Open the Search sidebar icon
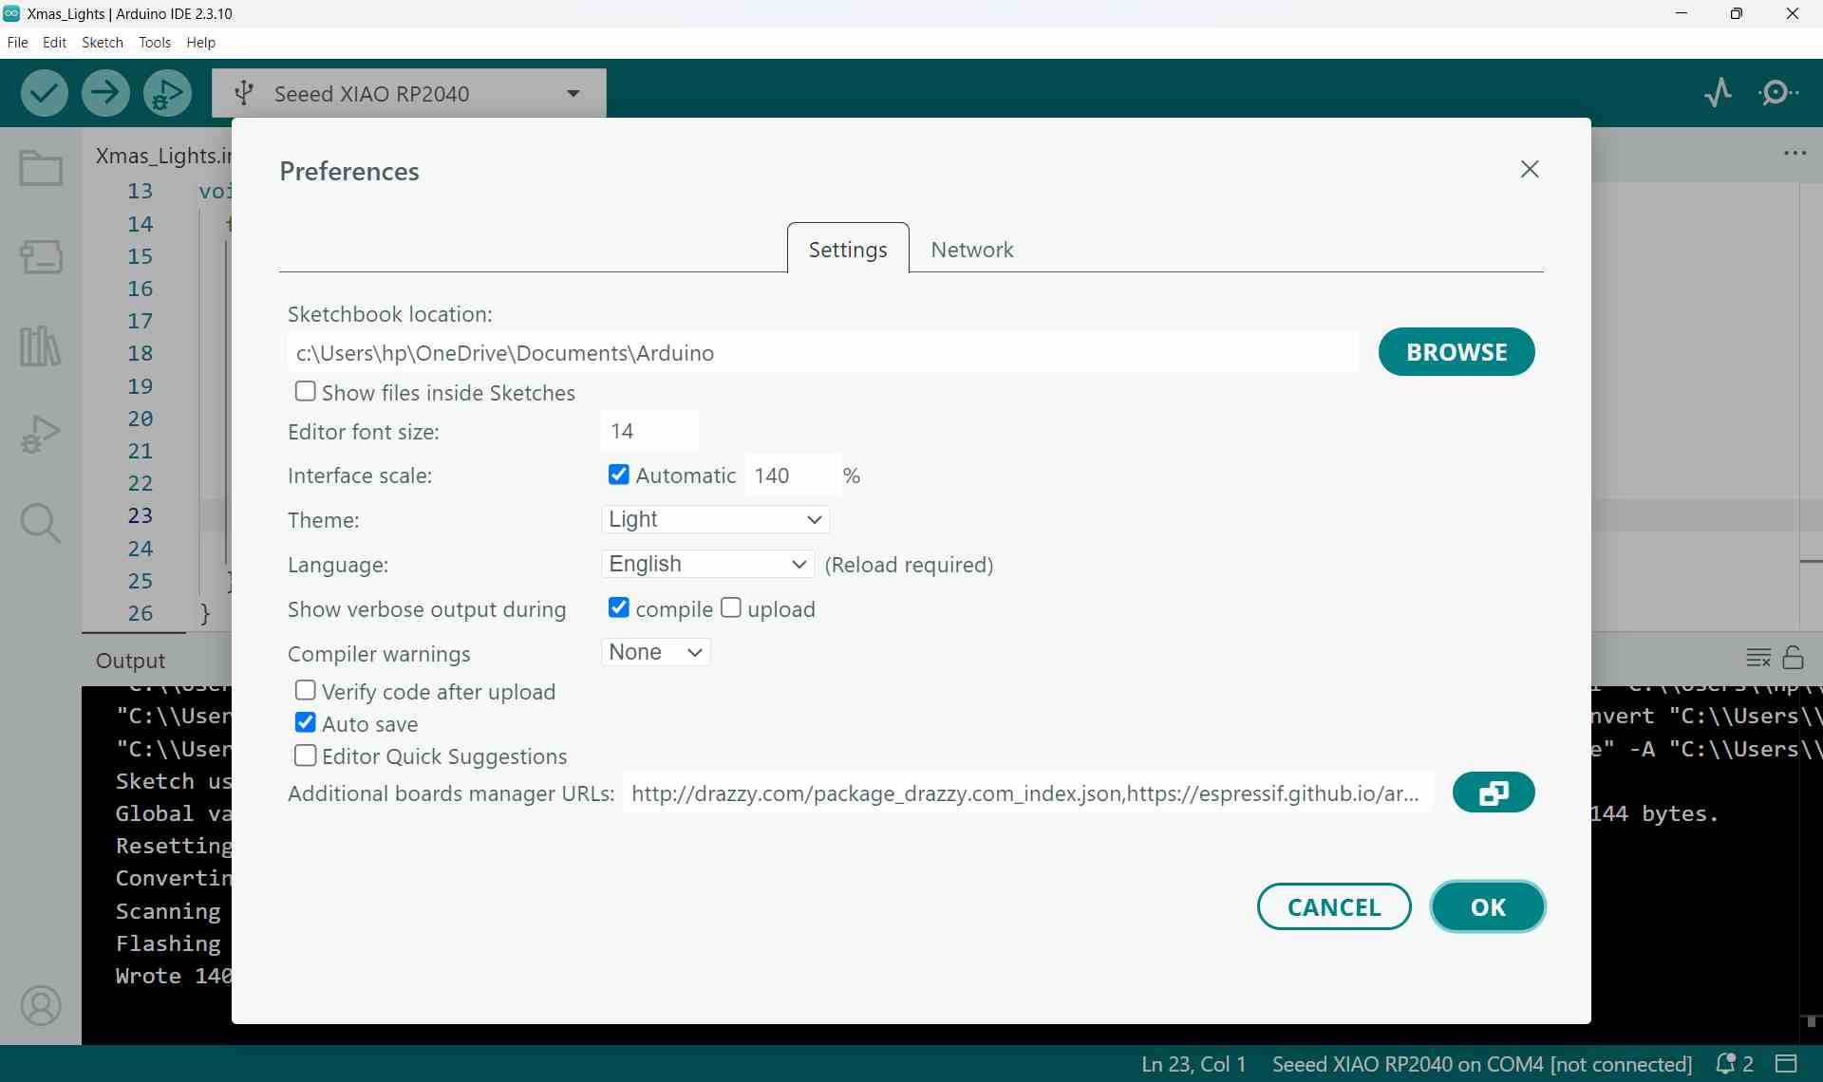This screenshot has height=1082, width=1823. point(41,523)
